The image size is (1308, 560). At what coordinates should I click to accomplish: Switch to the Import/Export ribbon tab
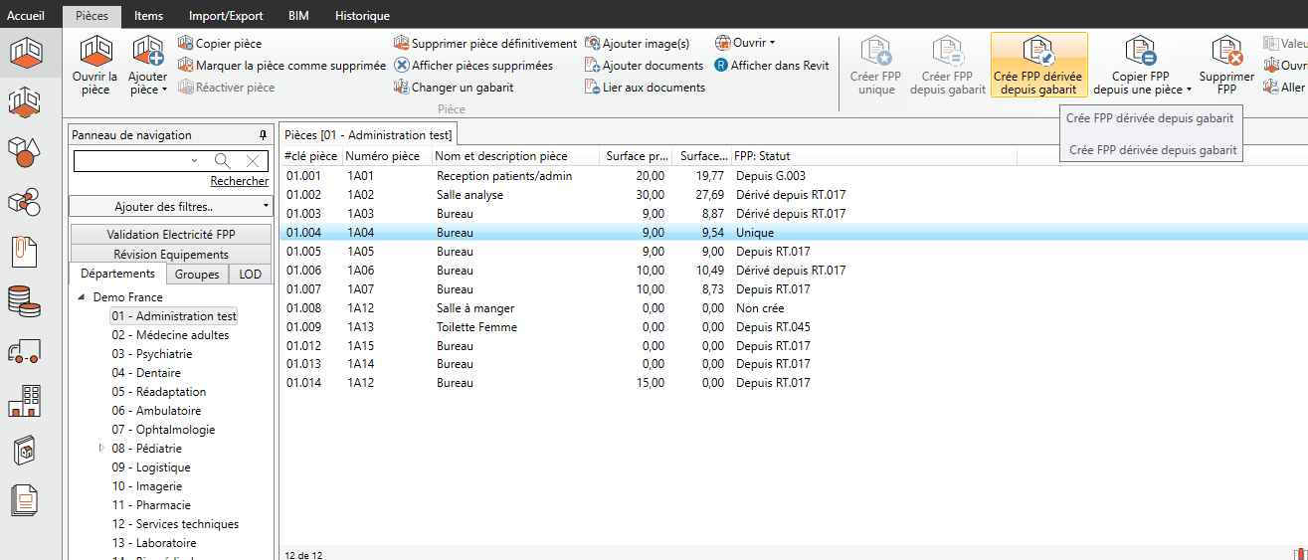coord(226,16)
